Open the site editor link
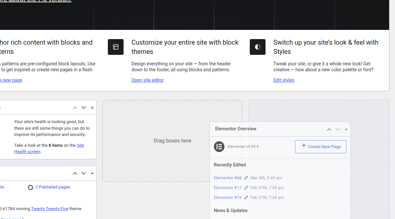 click(148, 80)
